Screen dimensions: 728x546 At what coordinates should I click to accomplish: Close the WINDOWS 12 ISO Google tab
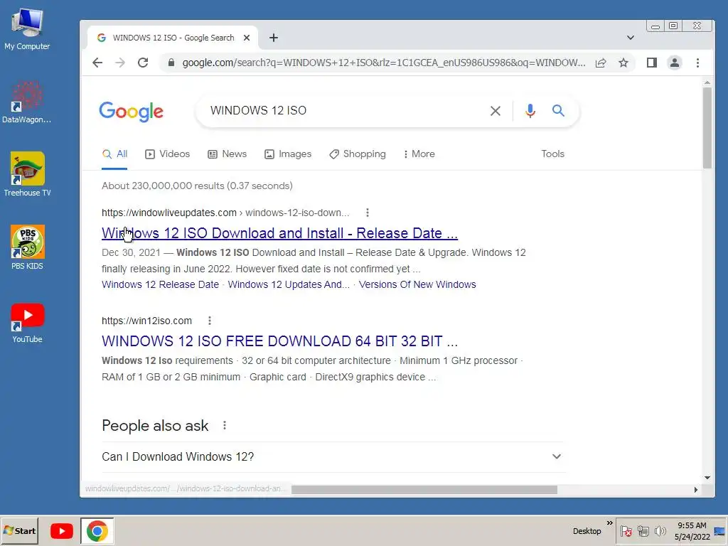[247, 38]
